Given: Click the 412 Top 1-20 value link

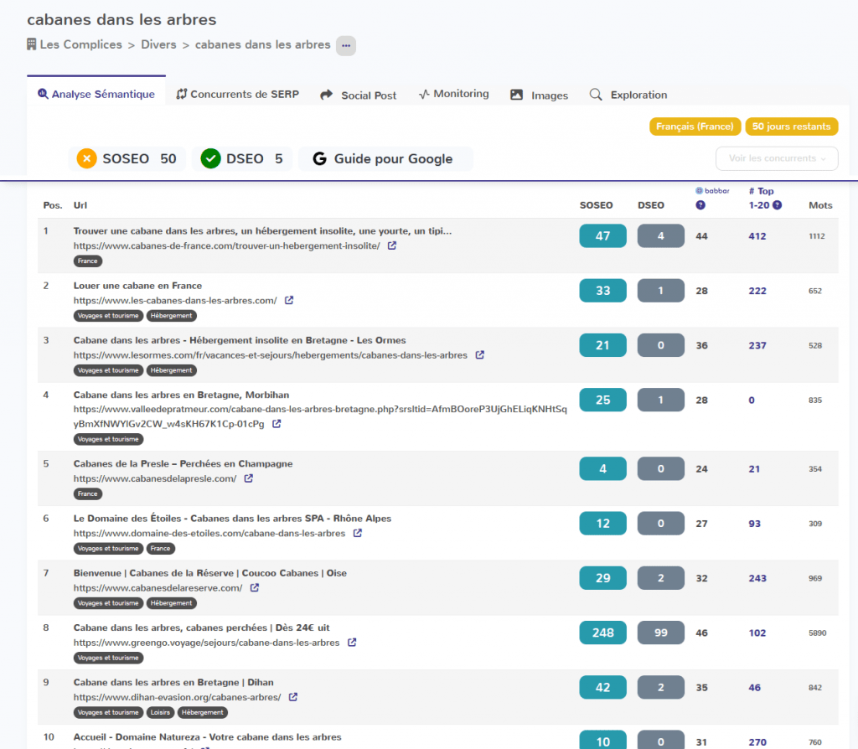Looking at the screenshot, I should coord(757,235).
